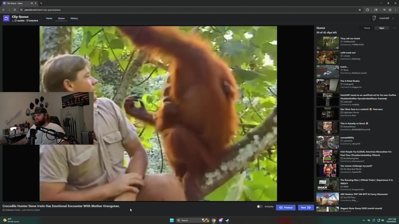This screenshot has height=224, width=399.
Task: Go to the Home page
Action: click(x=49, y=18)
